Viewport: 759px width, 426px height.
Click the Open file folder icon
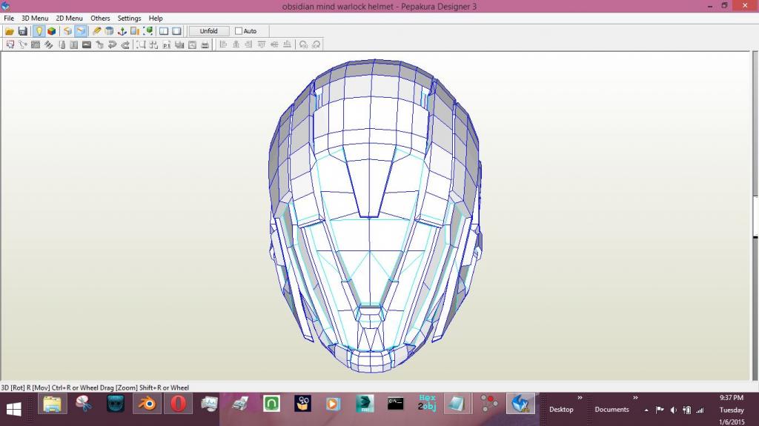pyautogui.click(x=10, y=31)
